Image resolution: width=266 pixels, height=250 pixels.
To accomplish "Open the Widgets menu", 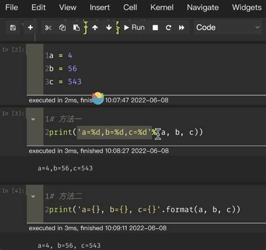I will [x=247, y=7].
